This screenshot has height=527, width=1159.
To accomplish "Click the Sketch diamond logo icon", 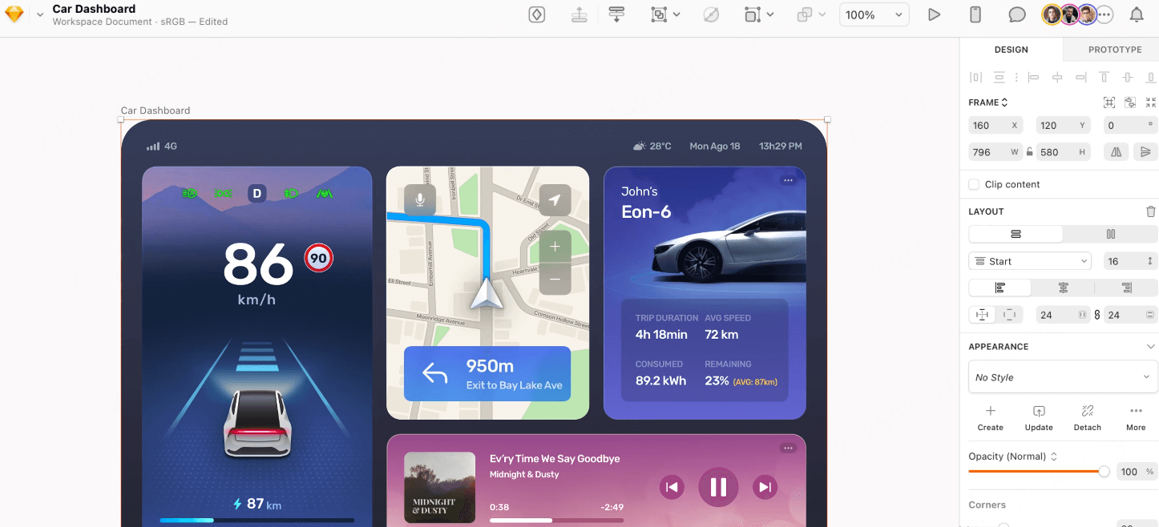I will 14,14.
